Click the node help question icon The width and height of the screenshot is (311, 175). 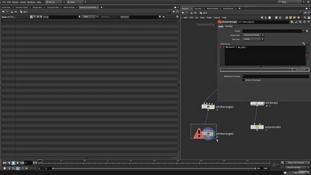coord(309,22)
